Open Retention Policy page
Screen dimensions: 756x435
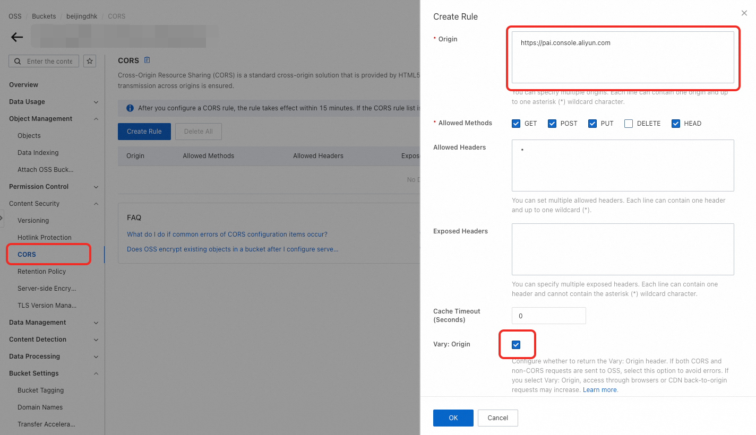point(42,272)
